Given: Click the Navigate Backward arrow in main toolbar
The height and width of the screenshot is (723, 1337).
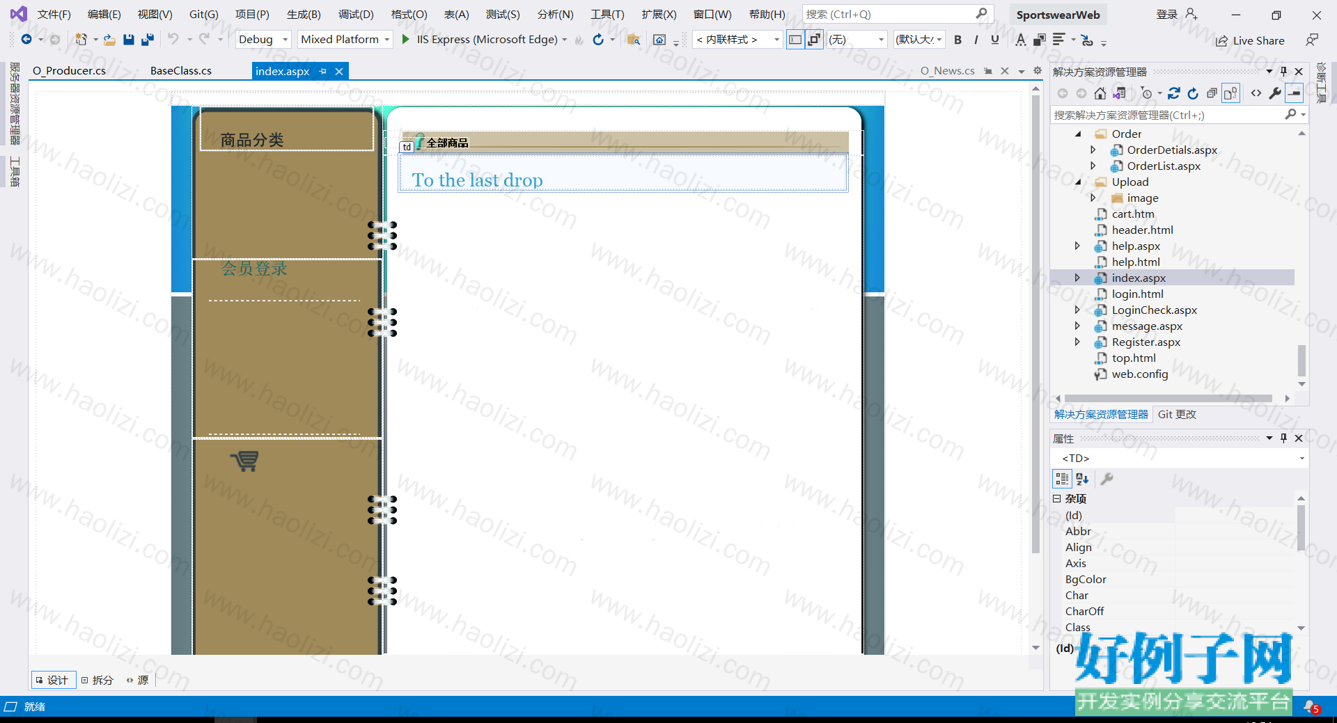Looking at the screenshot, I should [26, 40].
